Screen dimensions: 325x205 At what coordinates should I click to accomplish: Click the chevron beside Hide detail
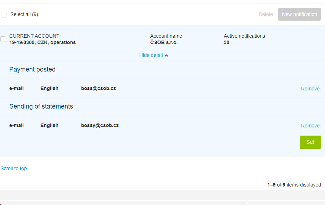pyautogui.click(x=166, y=56)
